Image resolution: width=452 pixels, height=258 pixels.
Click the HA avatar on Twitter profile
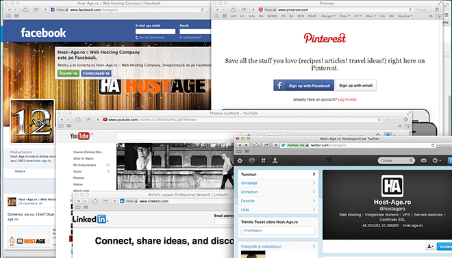pyautogui.click(x=392, y=186)
